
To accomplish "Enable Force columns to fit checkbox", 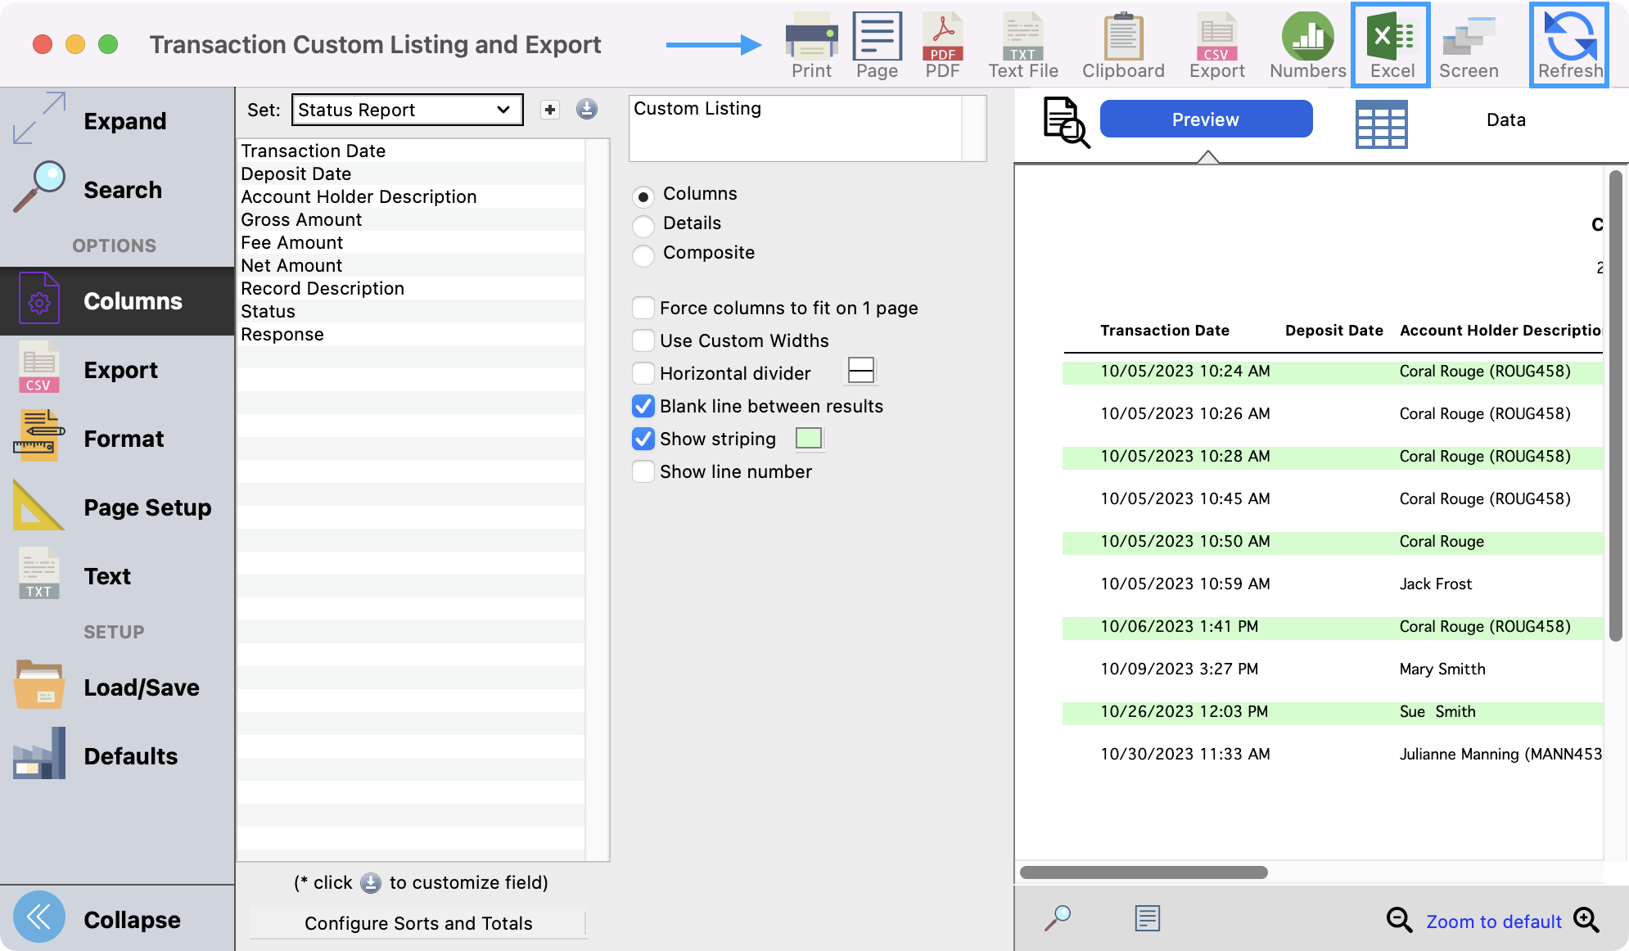I will (643, 309).
